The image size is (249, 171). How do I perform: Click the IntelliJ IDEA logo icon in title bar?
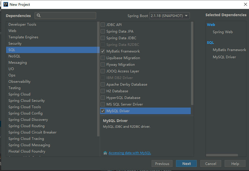pos(6,4)
